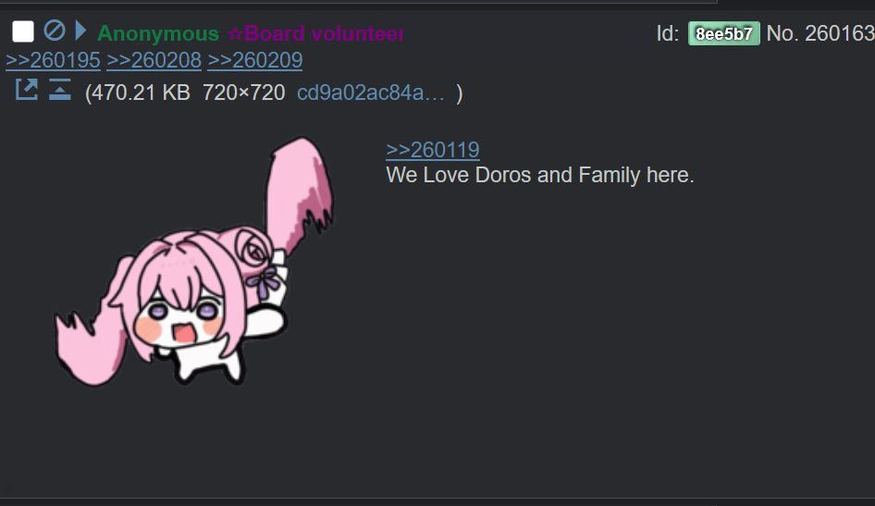Click the 720×720 image dimensions text
The width and height of the screenshot is (875, 506).
click(244, 93)
